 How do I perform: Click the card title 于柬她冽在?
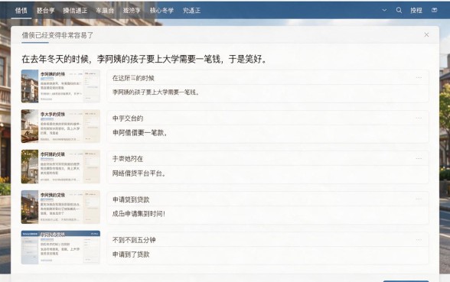[127, 159]
